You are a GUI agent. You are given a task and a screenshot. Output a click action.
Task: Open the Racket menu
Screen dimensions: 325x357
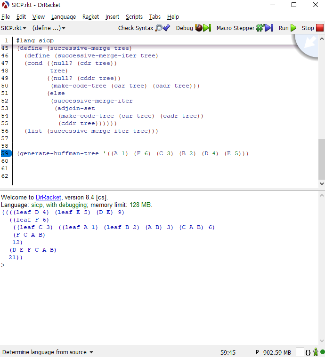click(x=90, y=17)
